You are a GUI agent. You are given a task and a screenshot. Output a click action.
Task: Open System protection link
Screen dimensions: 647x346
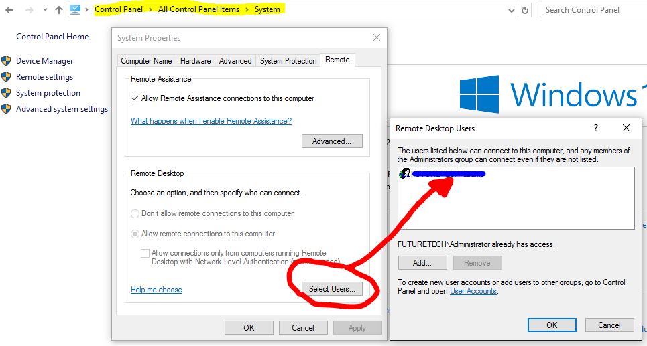[x=48, y=92]
